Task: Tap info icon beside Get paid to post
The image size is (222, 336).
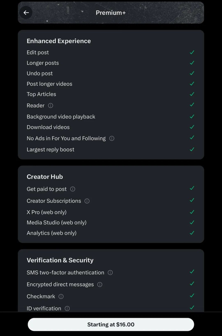Action: (x=73, y=189)
